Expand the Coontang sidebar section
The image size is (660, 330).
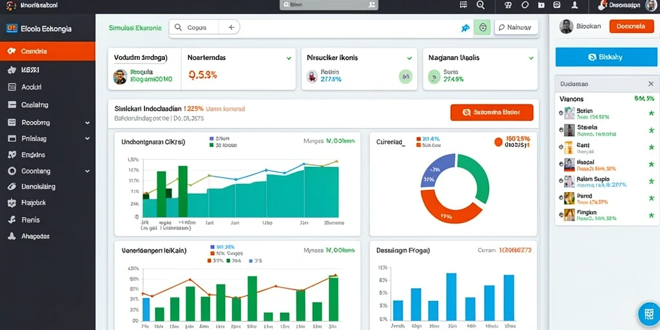coord(87,171)
